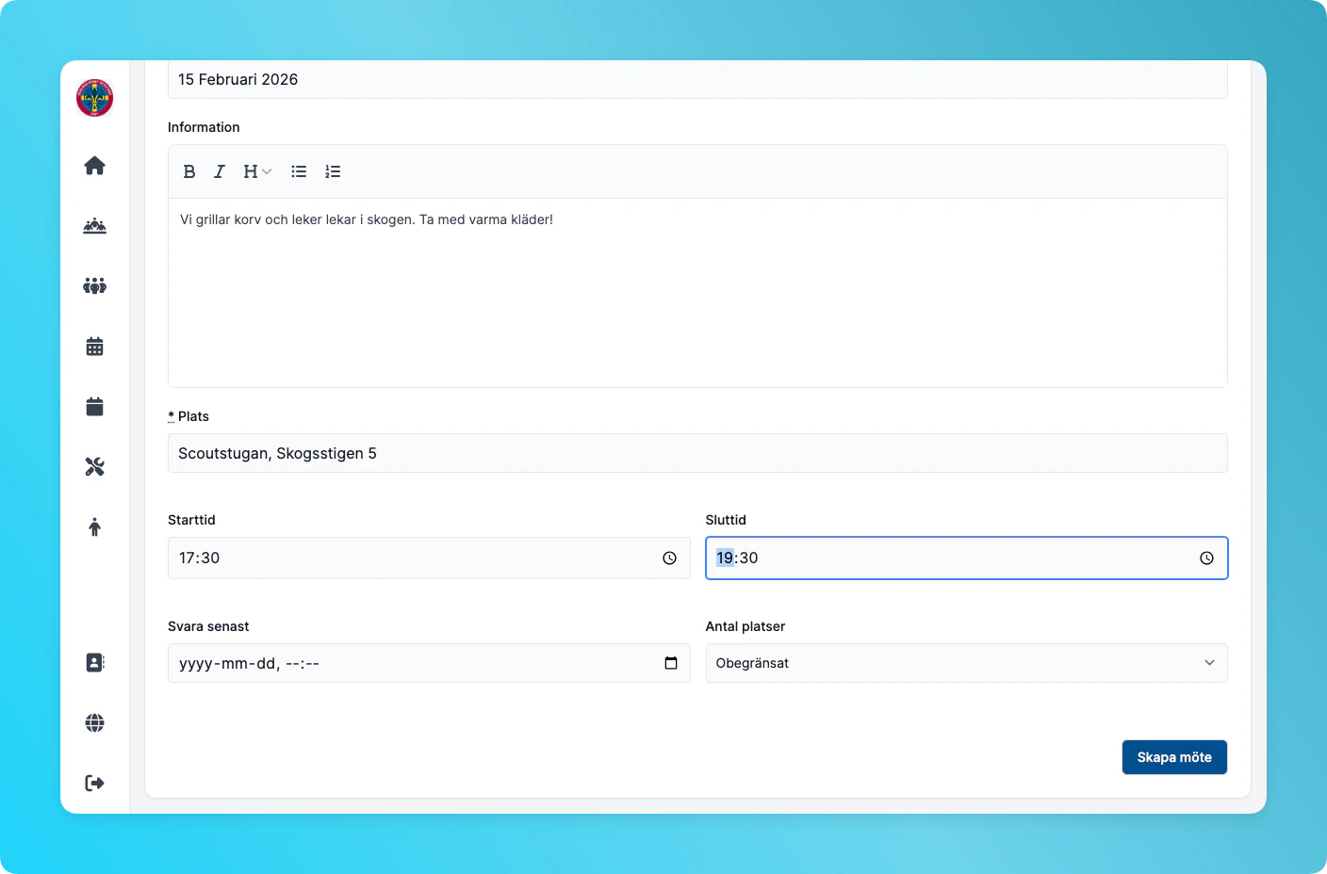Toggle bold formatting in editor

(189, 171)
